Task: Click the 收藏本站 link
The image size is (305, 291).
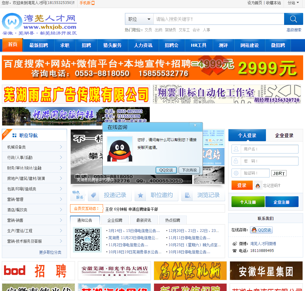Action: pyautogui.click(x=273, y=3)
